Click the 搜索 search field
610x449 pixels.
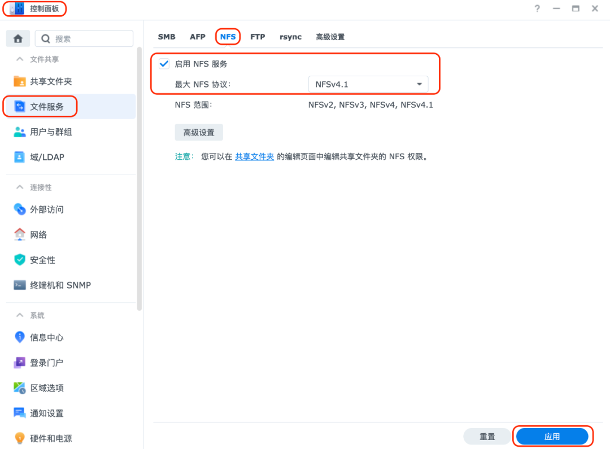tap(84, 38)
